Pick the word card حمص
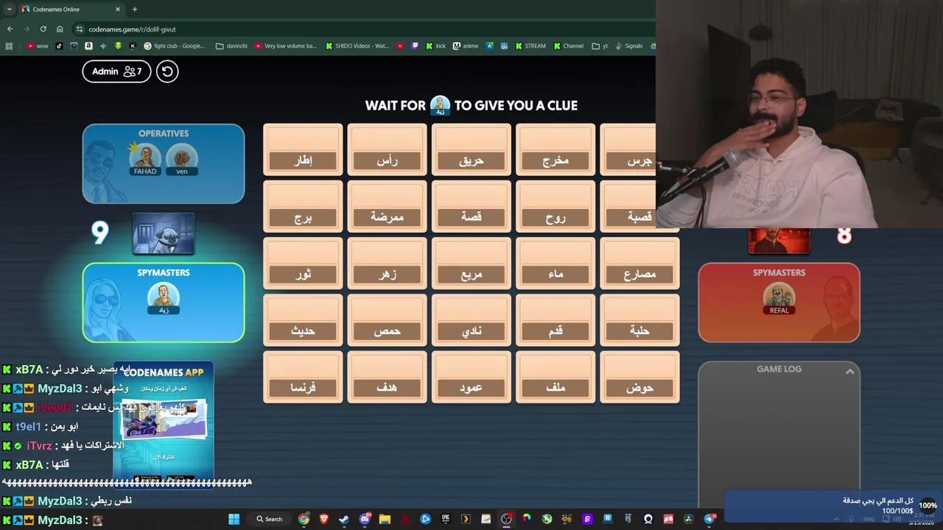Screen dimensions: 943x530 387,320
